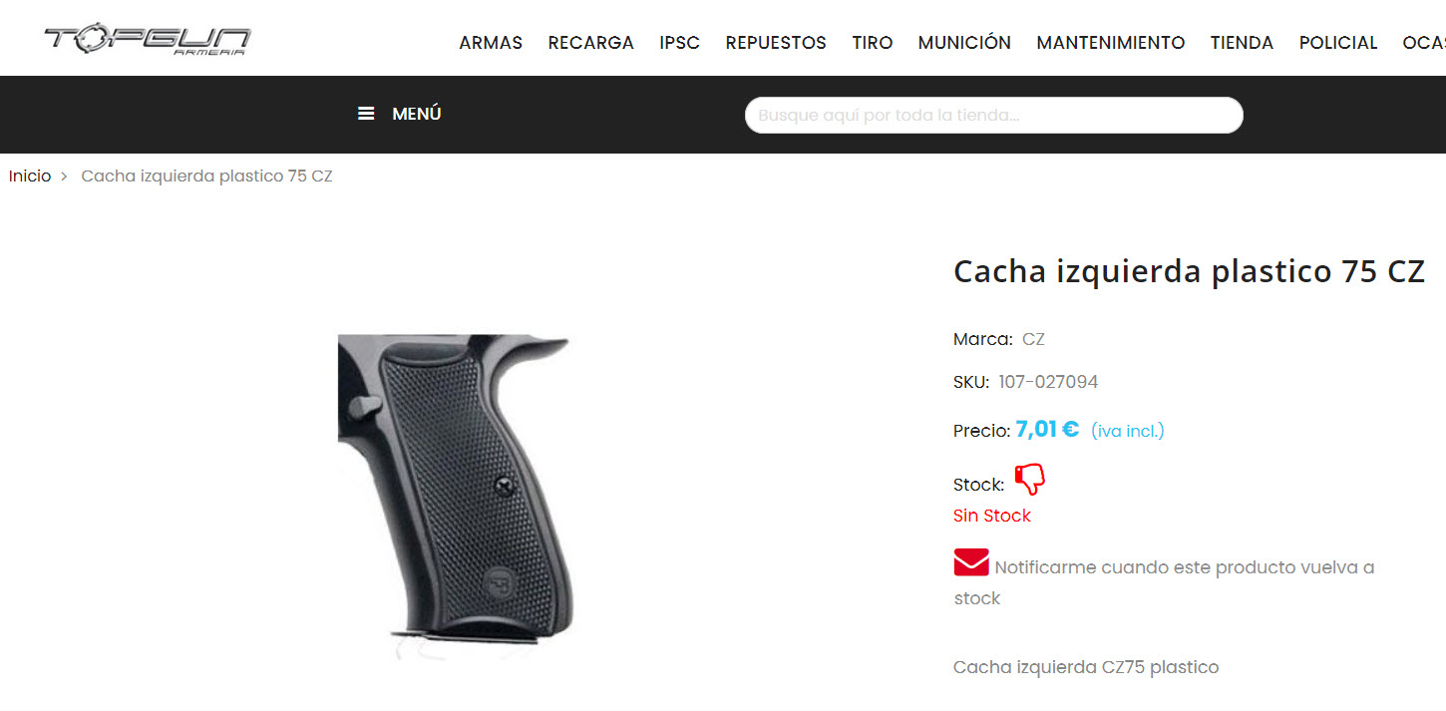Click the product title Cacha izquierda plastico
This screenshot has width=1446, height=711.
tap(1189, 271)
